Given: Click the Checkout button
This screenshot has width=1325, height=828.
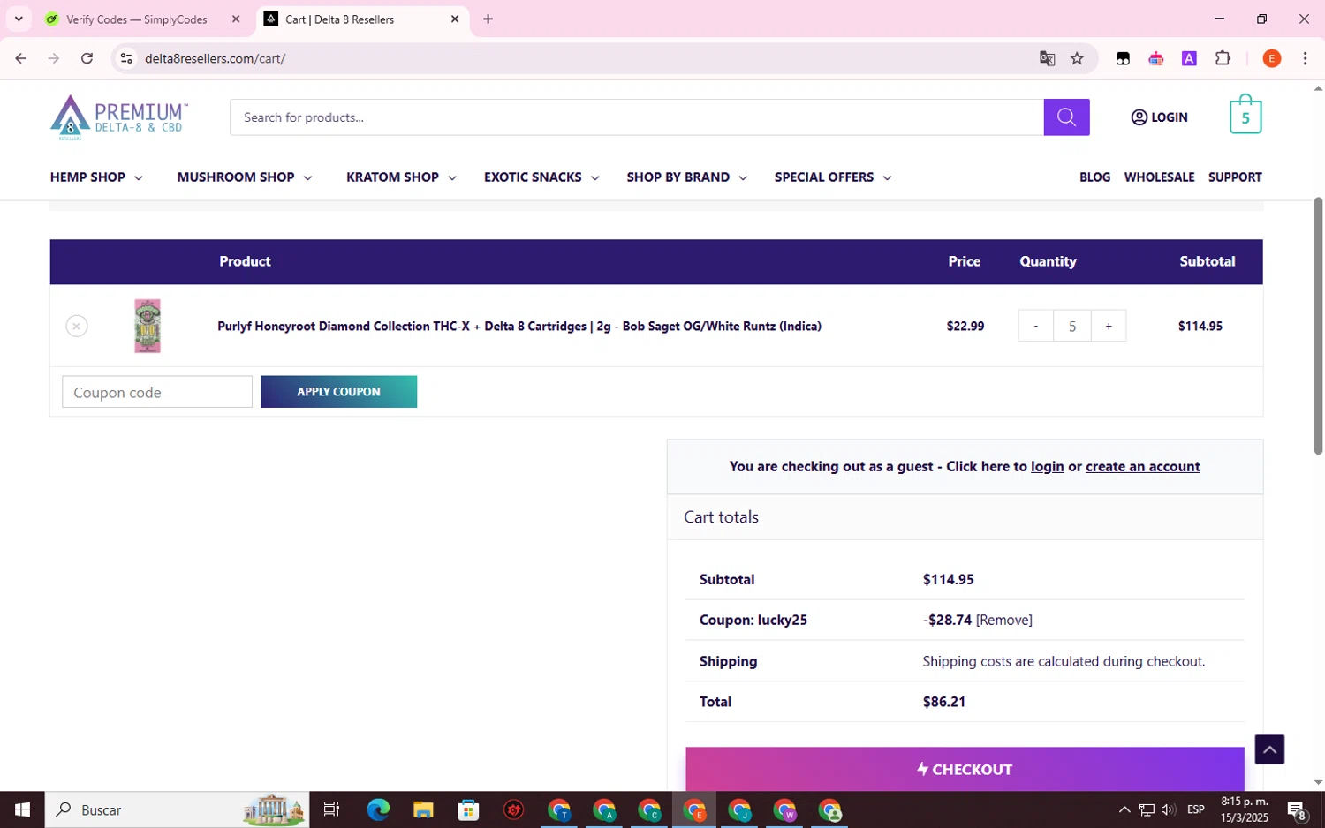Looking at the screenshot, I should point(965,769).
